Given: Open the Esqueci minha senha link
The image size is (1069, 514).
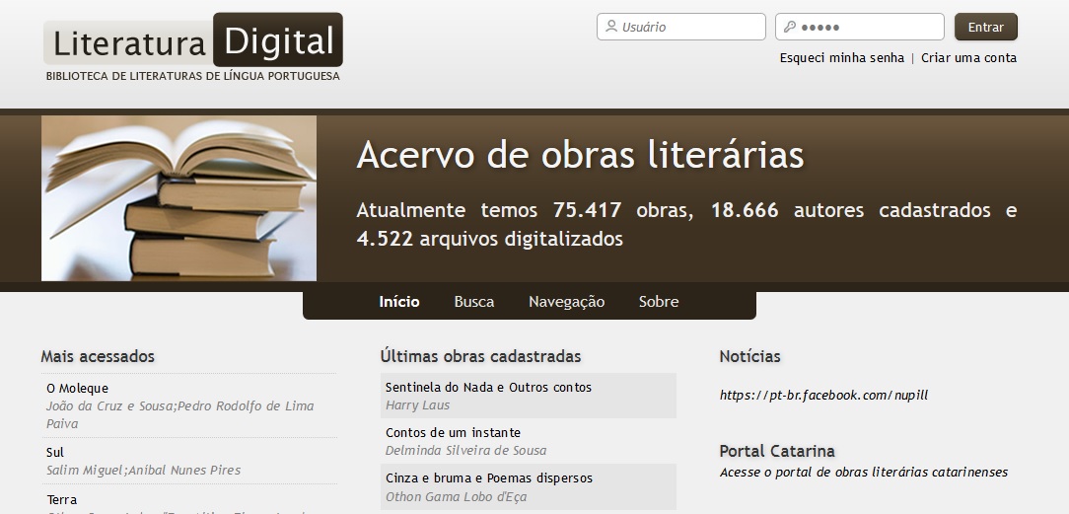Looking at the screenshot, I should tap(842, 58).
